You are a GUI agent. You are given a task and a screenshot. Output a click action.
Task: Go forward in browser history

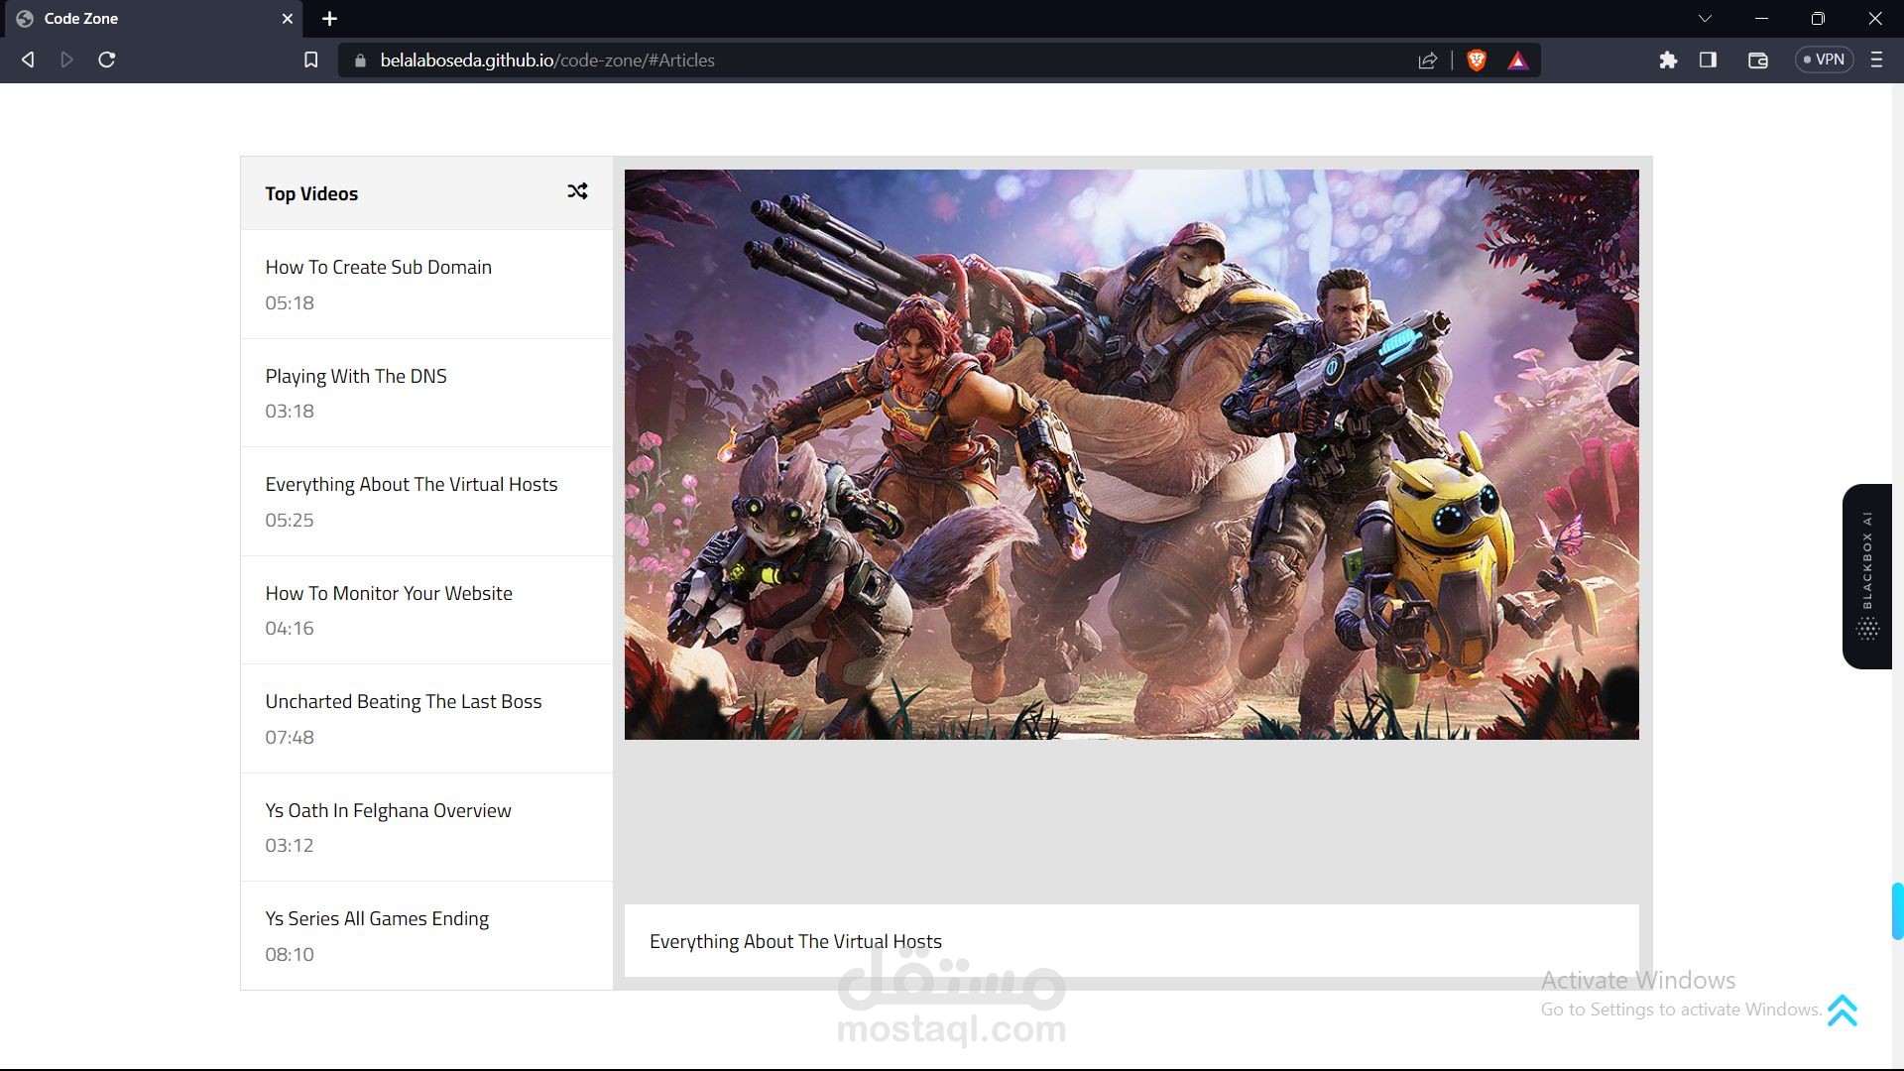66,59
